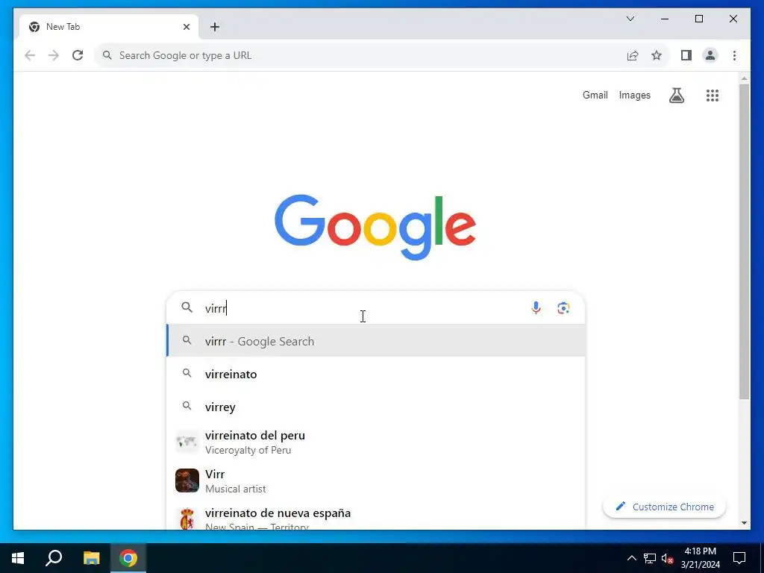Open the Chrome profile avatar
Image resolution: width=764 pixels, height=573 pixels.
pyautogui.click(x=710, y=55)
